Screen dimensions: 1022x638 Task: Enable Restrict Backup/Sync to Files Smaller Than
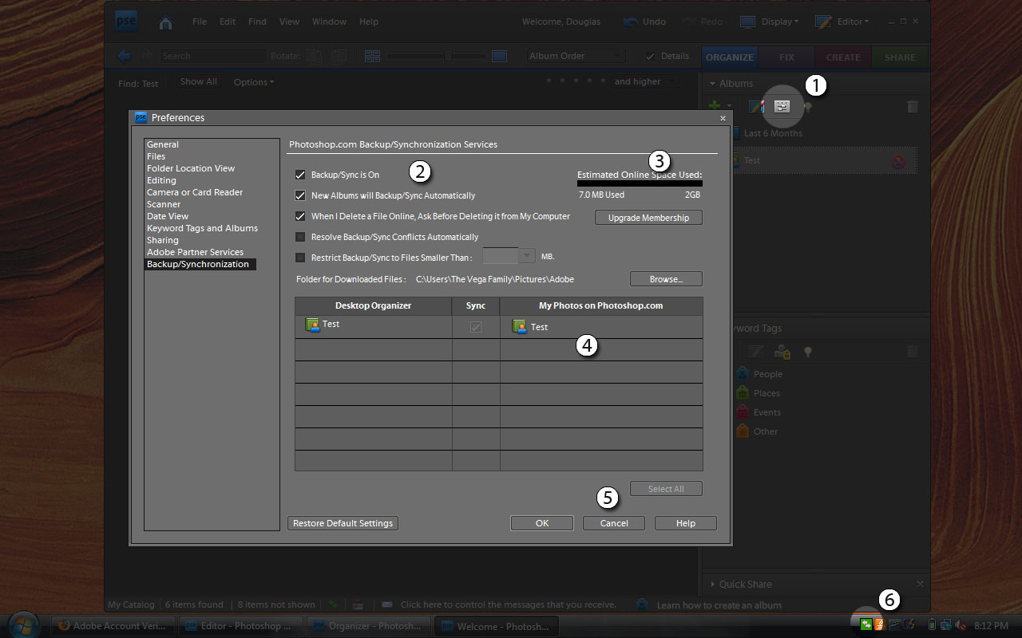point(300,258)
